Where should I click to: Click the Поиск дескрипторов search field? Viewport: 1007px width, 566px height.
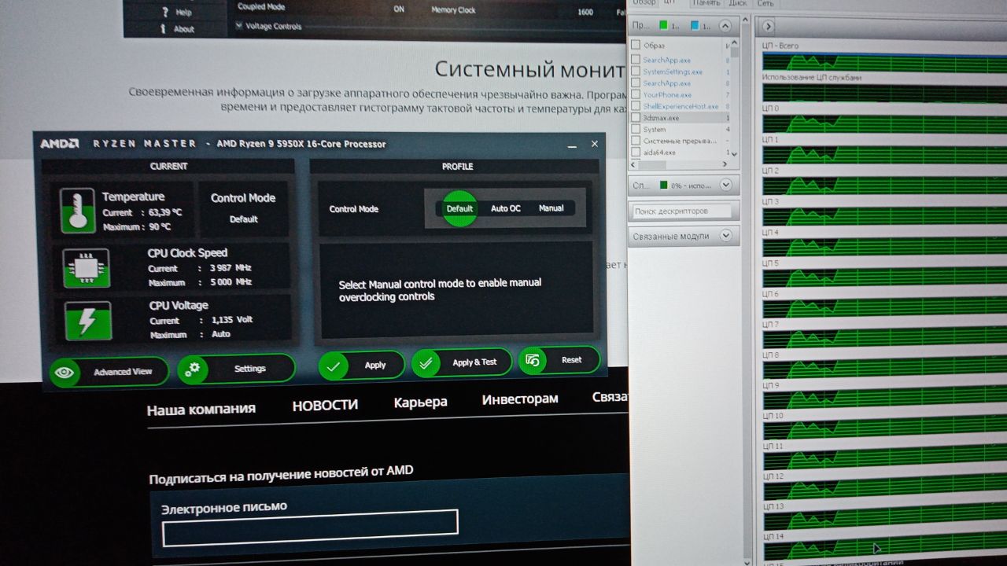pyautogui.click(x=682, y=211)
